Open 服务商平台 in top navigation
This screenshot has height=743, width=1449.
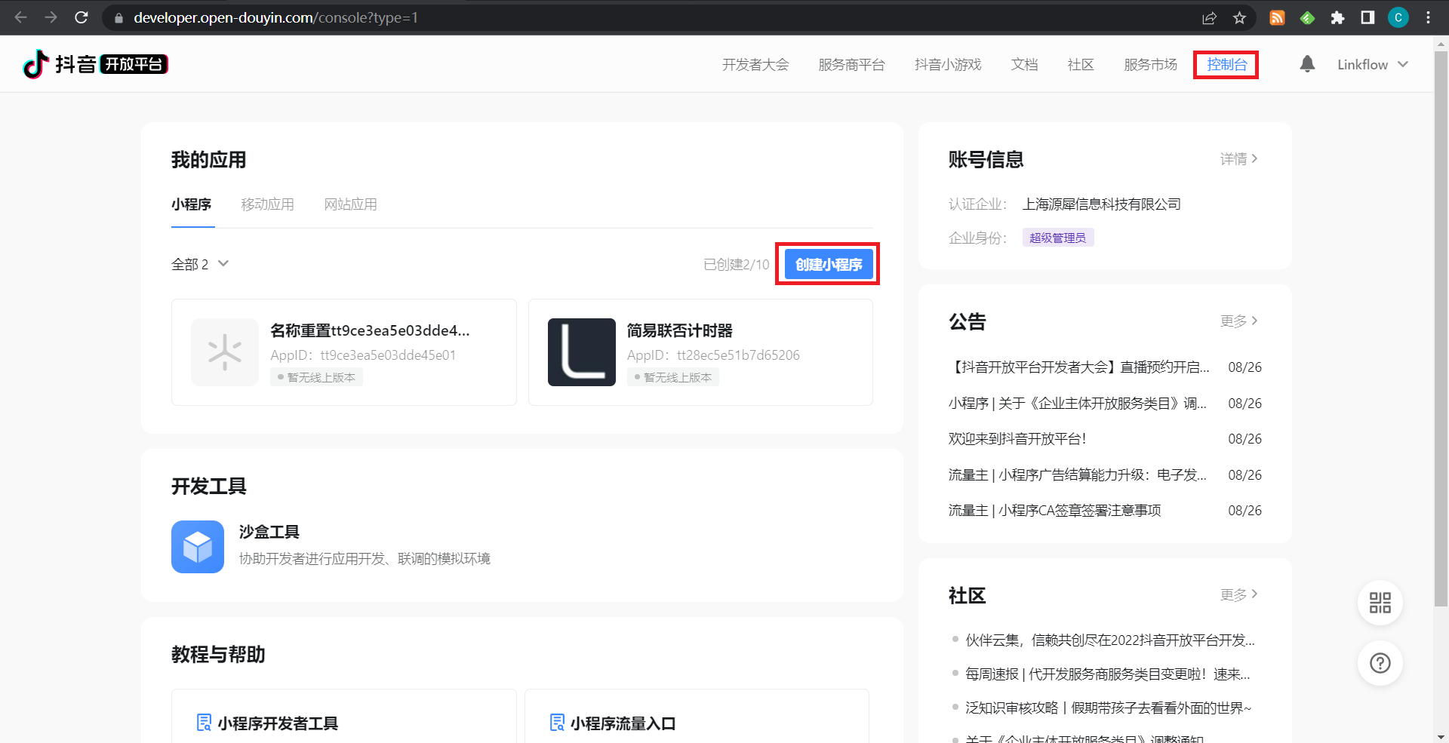(851, 65)
